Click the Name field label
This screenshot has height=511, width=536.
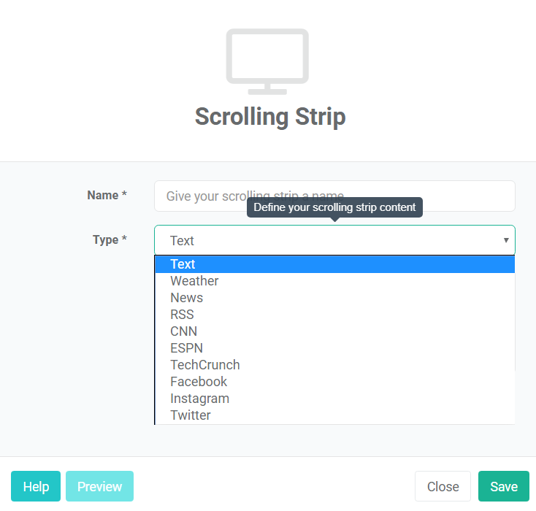pos(107,195)
